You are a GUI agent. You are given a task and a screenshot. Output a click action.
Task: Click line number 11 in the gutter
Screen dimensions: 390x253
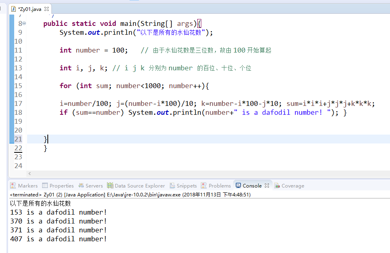[18, 50]
